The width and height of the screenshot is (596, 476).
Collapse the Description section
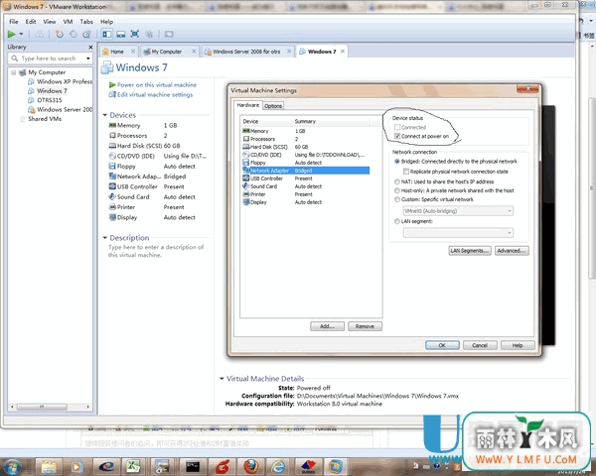(x=105, y=238)
